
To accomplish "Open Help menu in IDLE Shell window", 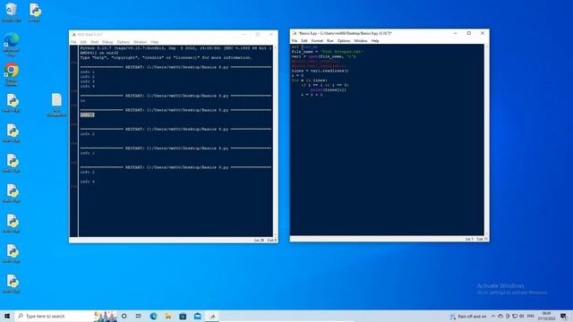I will 155,42.
